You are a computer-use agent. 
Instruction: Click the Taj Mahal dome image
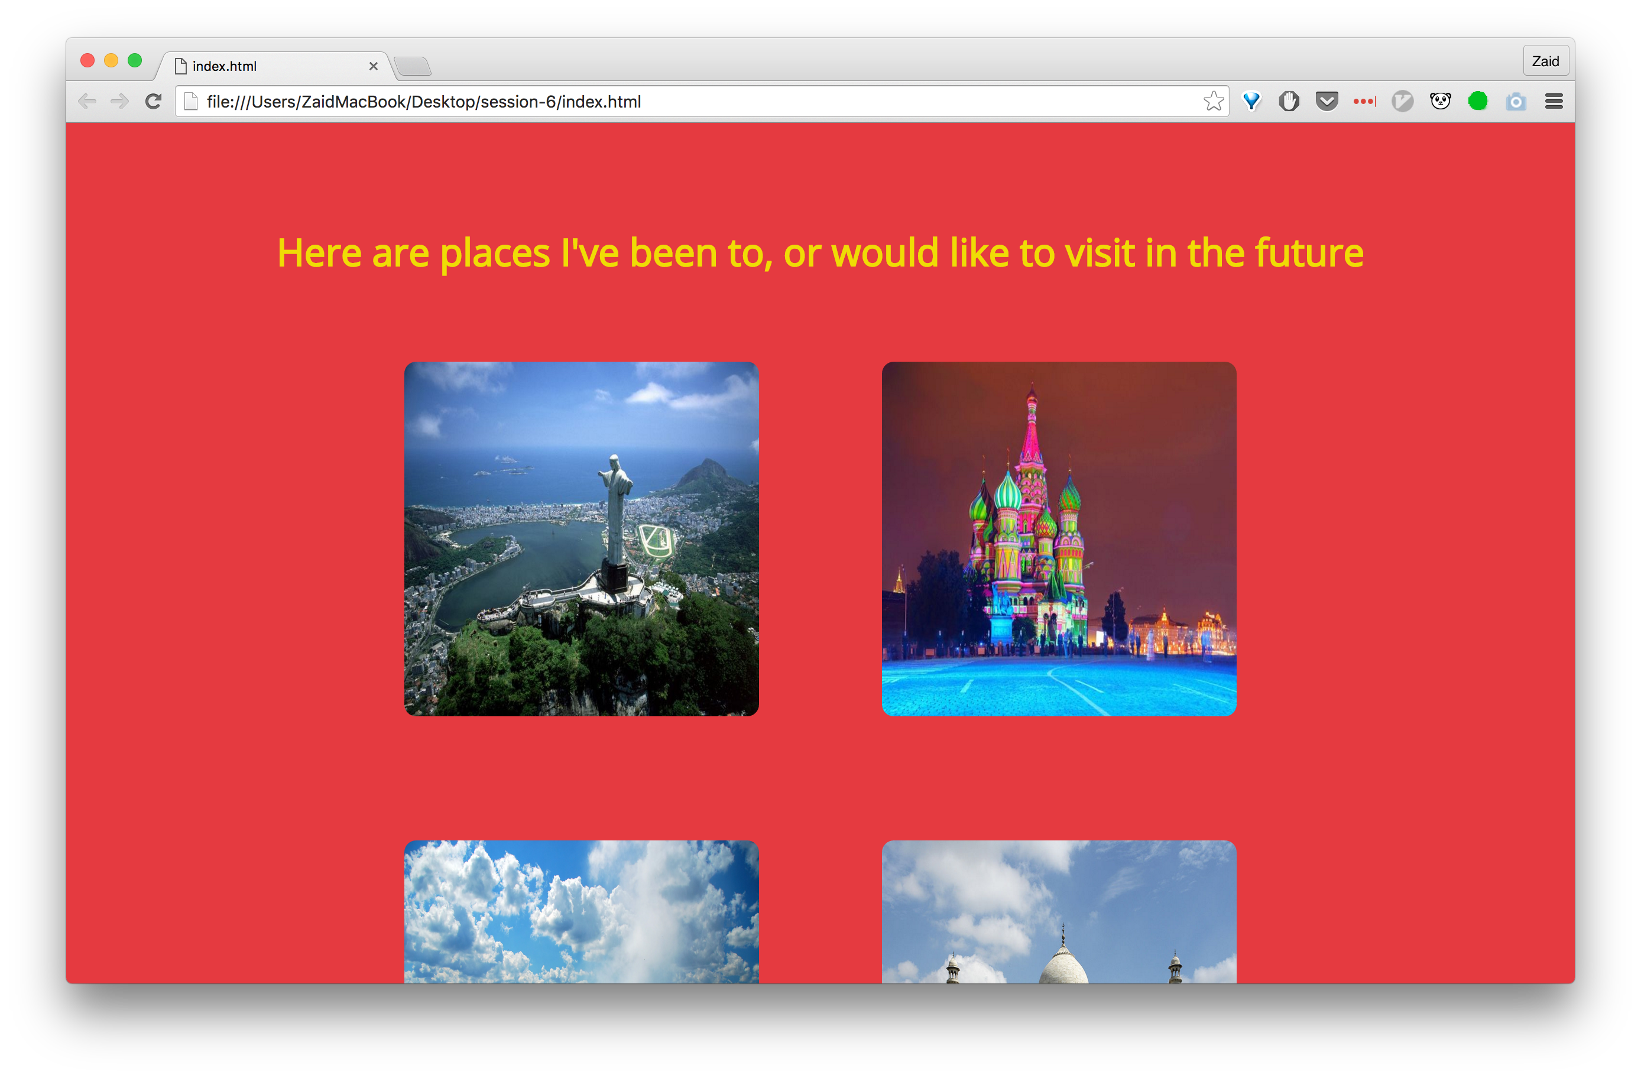point(1059,912)
